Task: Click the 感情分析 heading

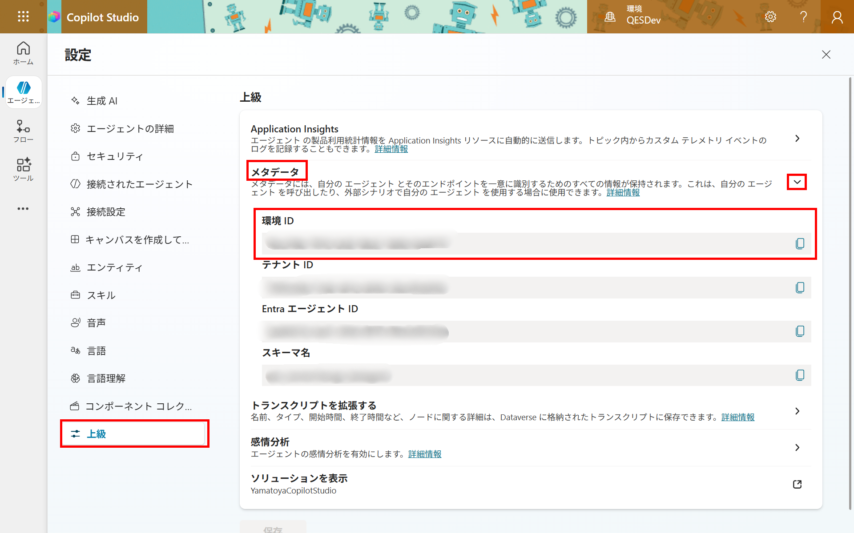Action: (270, 442)
